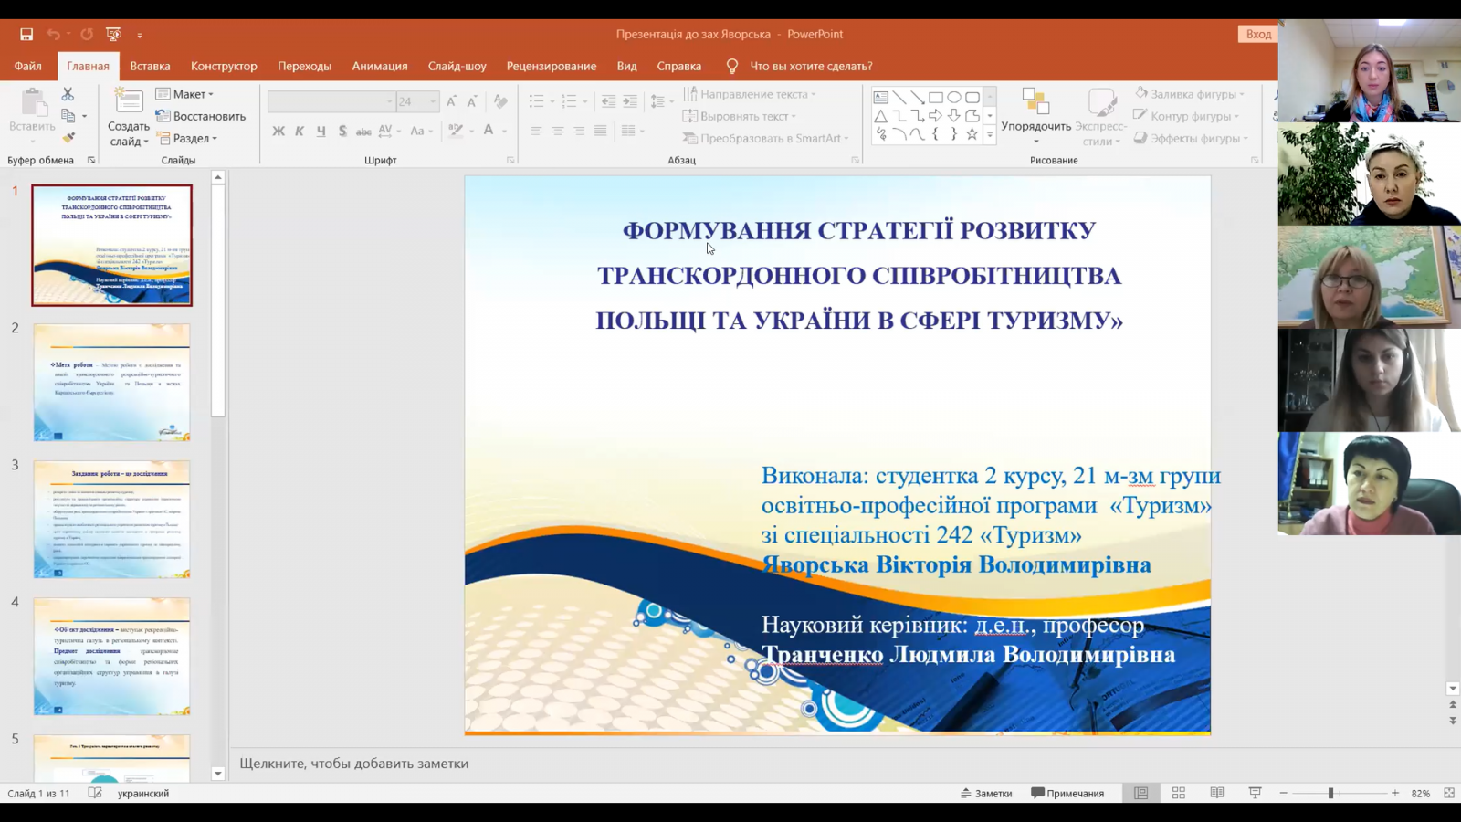Image resolution: width=1461 pixels, height=822 pixels.
Task: Click the Redo icon in title bar
Action: (x=87, y=35)
